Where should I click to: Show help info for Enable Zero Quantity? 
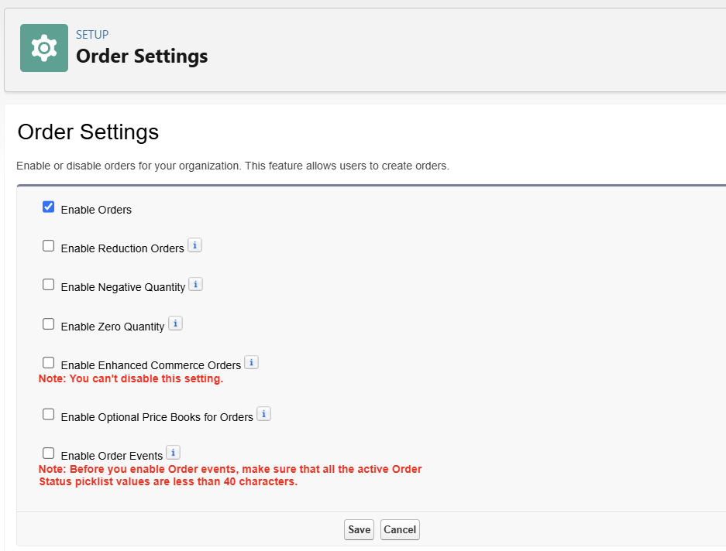pos(176,323)
